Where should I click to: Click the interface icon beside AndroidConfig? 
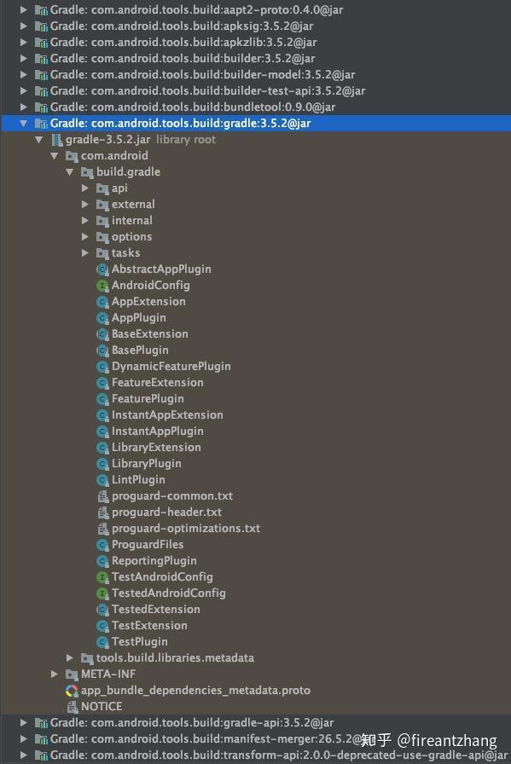tap(102, 286)
